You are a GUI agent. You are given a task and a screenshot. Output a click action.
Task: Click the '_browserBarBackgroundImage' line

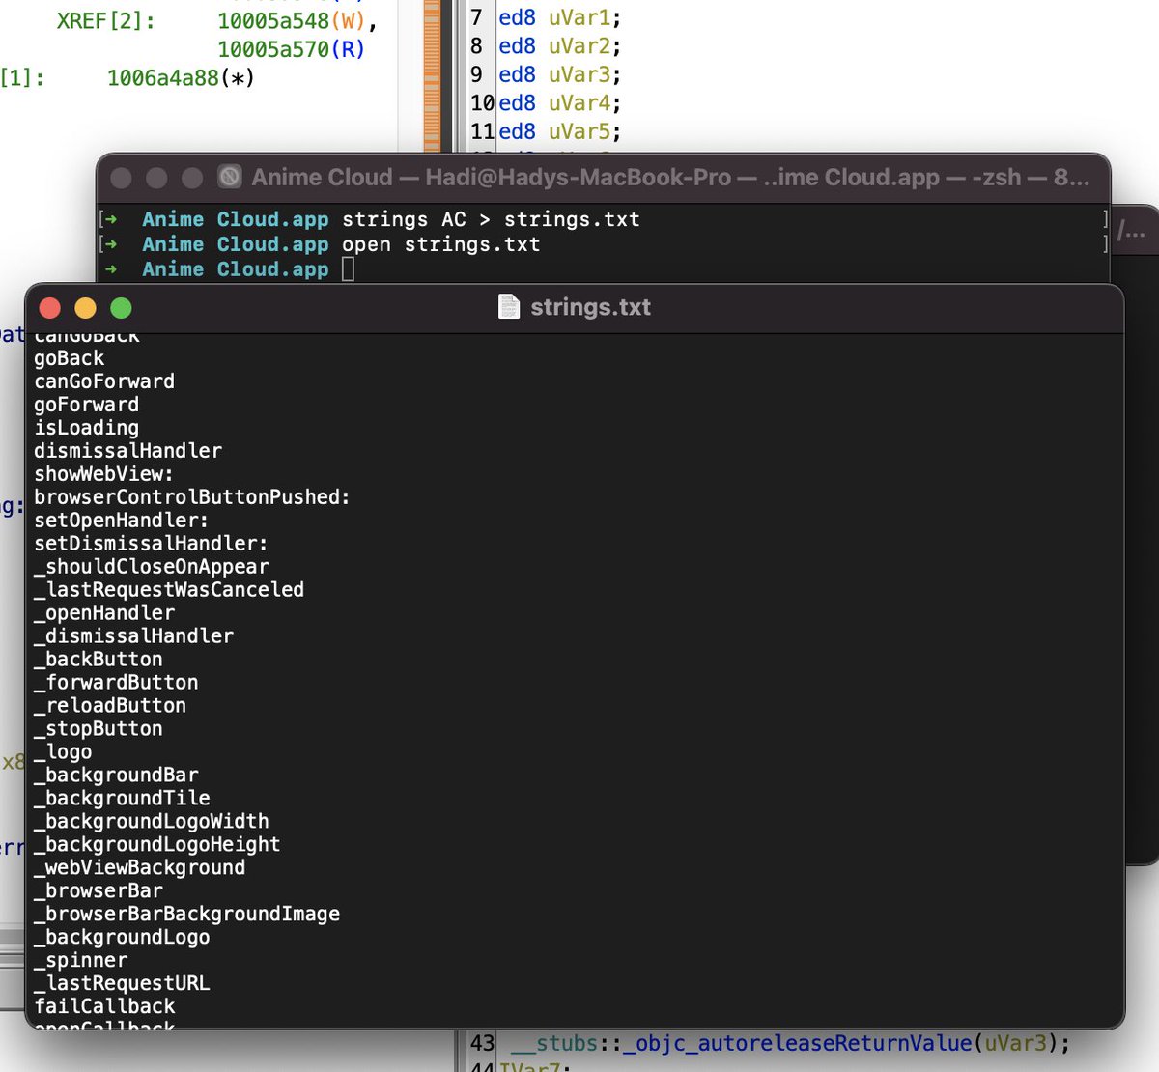pyautogui.click(x=186, y=915)
